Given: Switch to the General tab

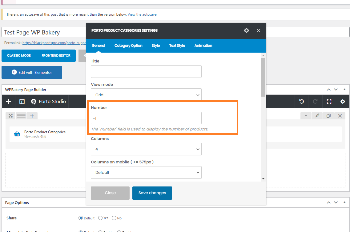Looking at the screenshot, I should pyautogui.click(x=99, y=46).
